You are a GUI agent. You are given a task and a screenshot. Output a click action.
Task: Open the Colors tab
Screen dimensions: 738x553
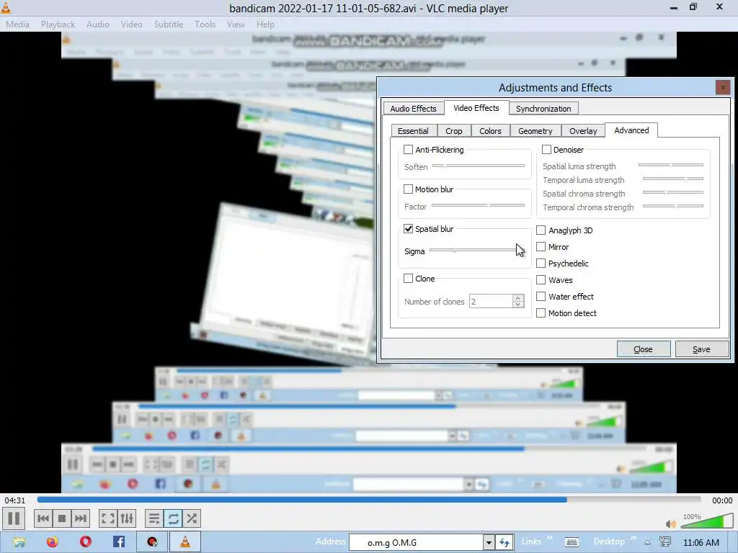pos(490,131)
